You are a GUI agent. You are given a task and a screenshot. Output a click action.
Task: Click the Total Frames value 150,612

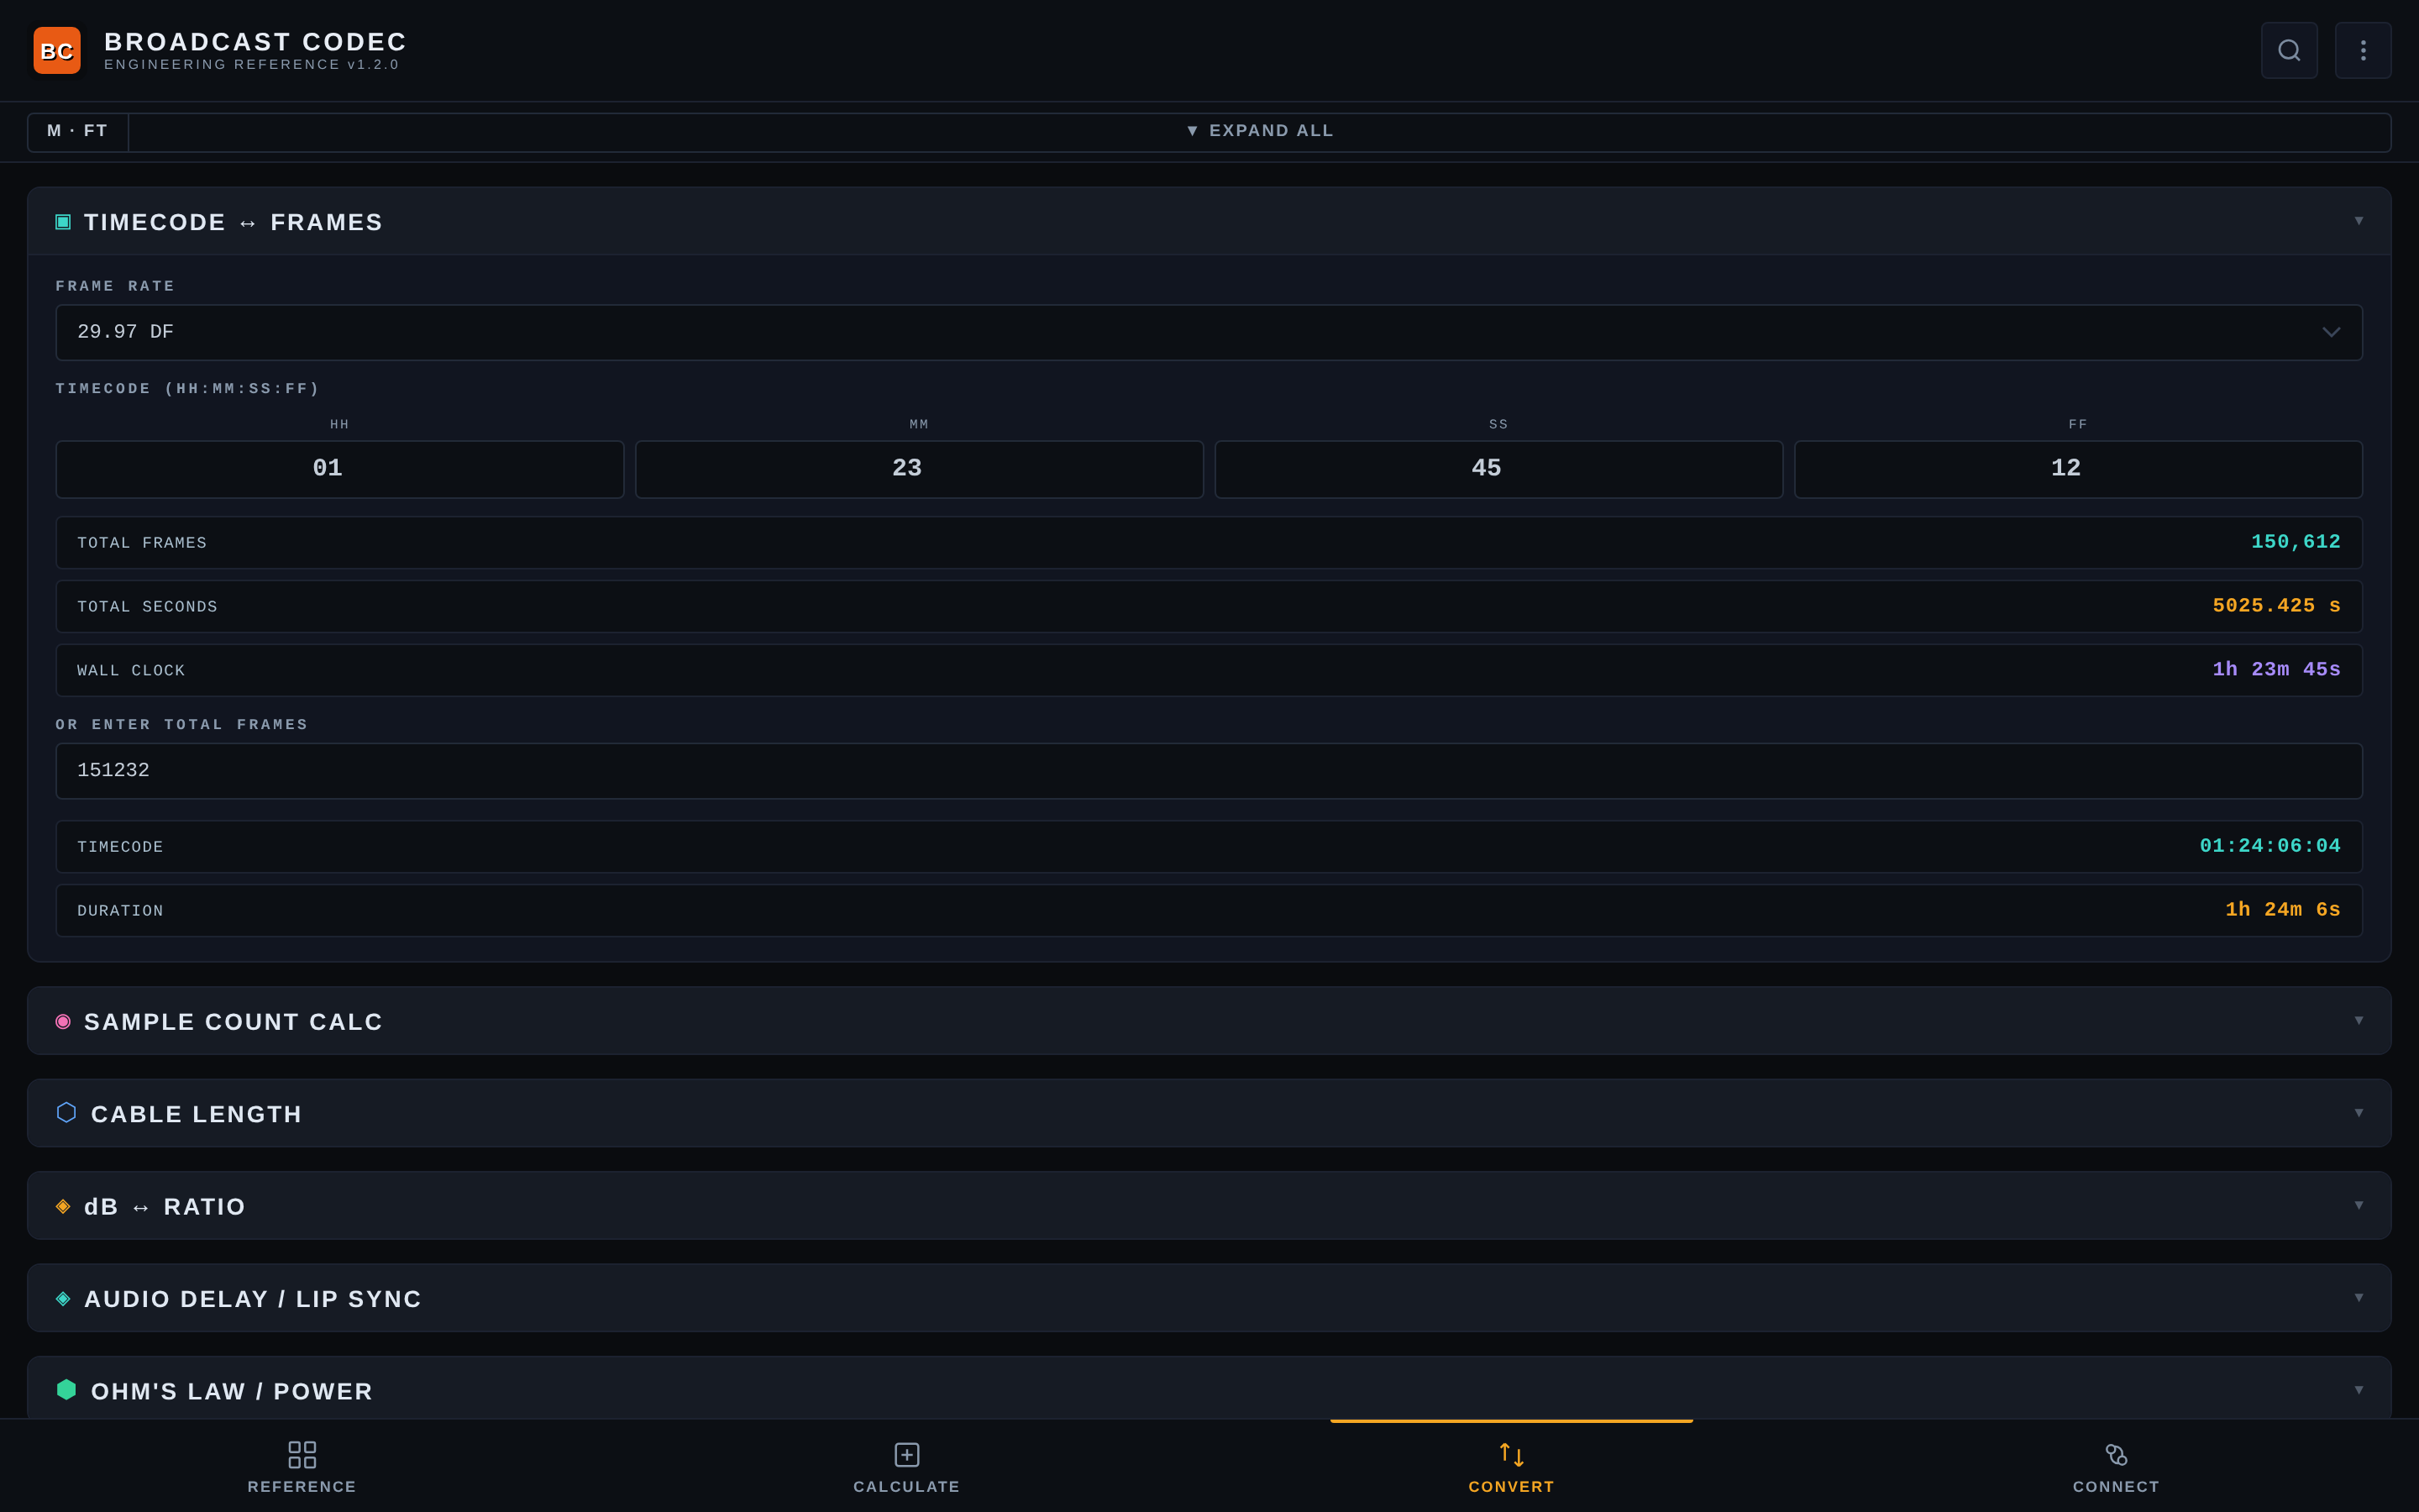tap(2295, 542)
